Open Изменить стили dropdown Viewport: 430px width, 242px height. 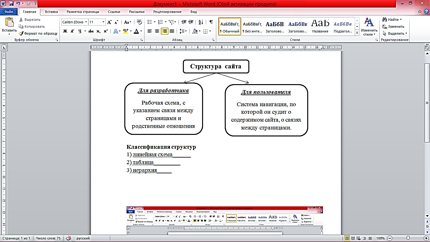[x=369, y=27]
